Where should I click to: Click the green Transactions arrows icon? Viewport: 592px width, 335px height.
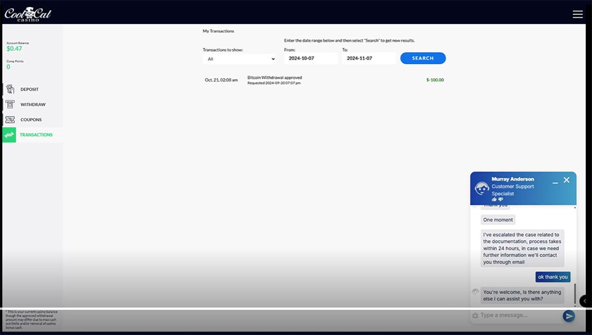tap(9, 135)
